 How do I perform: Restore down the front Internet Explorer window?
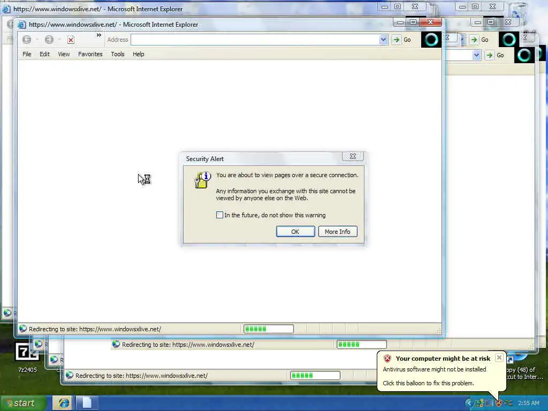tap(413, 22)
